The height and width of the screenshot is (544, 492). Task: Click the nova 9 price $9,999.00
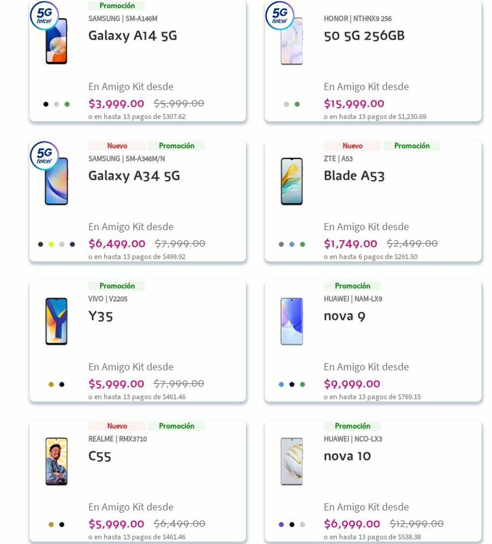(x=352, y=384)
